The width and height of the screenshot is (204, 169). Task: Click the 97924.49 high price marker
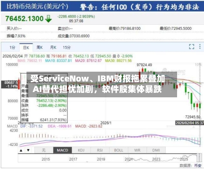pyautogui.click(x=144, y=65)
